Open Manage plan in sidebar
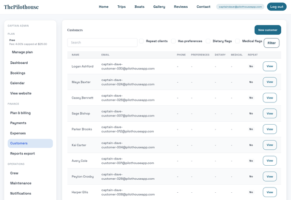Screen dimensions: 291x200 tap(22, 52)
